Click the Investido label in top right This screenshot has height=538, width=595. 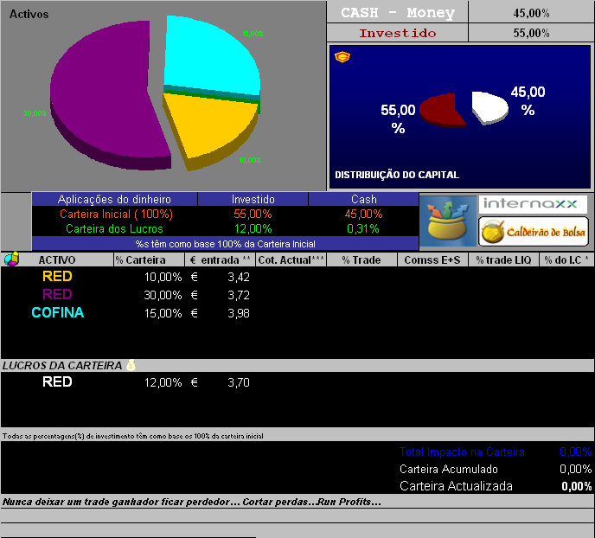(397, 33)
